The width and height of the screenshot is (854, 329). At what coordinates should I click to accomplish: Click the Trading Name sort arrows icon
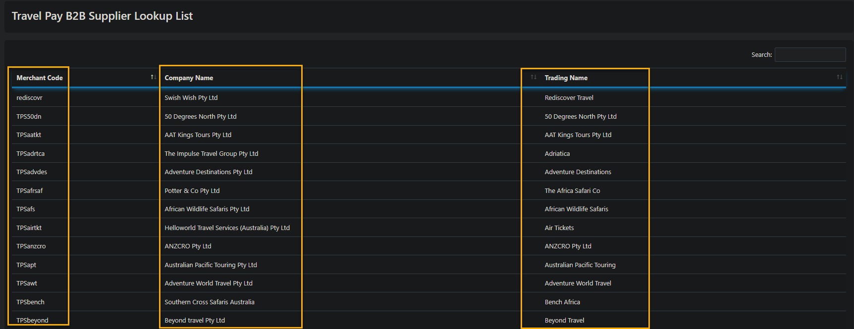point(839,77)
